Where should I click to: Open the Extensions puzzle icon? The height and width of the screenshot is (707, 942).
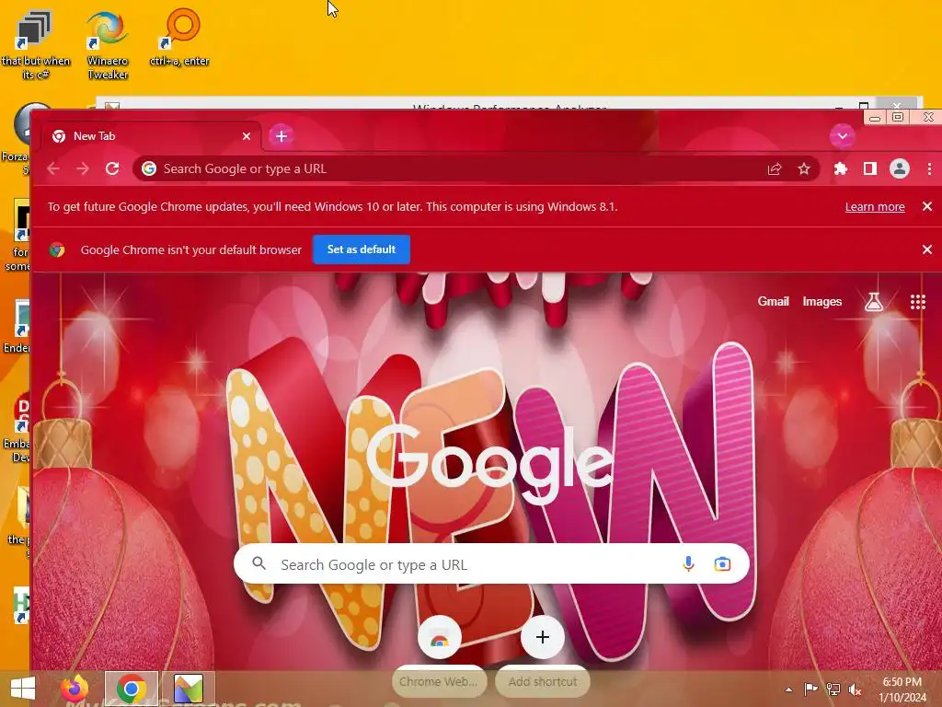click(x=841, y=169)
